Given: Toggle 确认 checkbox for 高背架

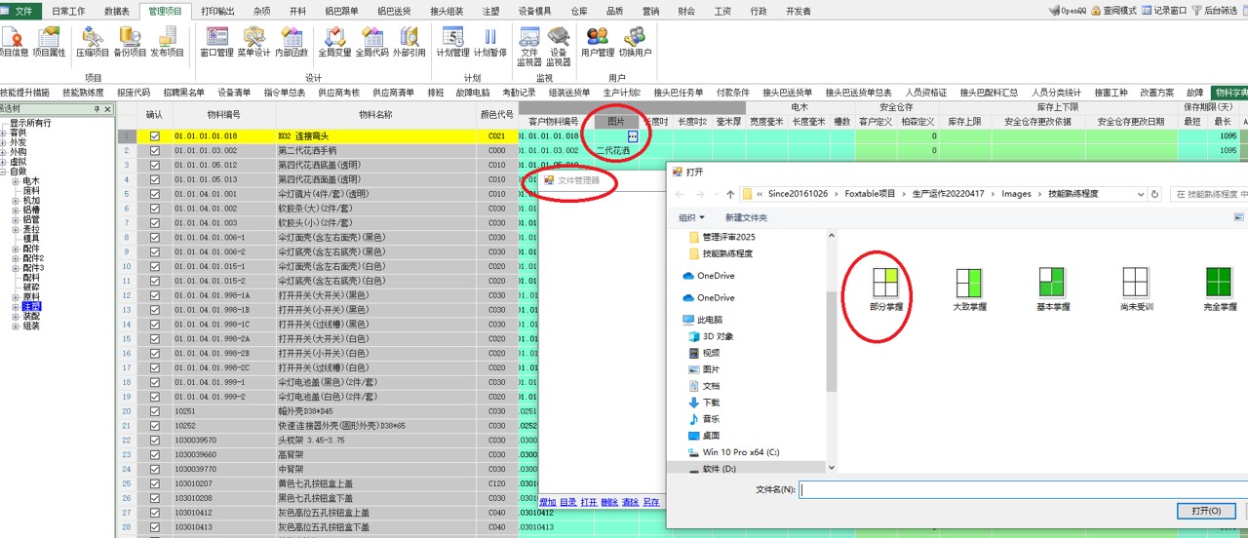Looking at the screenshot, I should [x=154, y=454].
